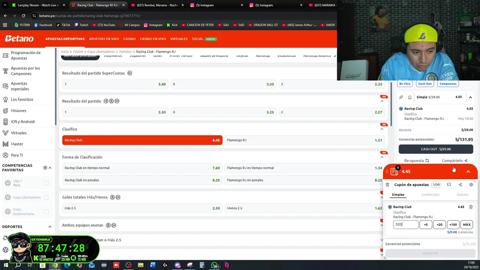Click Compártelo share link
The width and height of the screenshot is (480, 270).
pos(454,160)
